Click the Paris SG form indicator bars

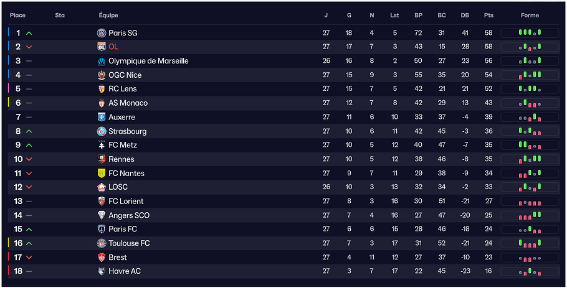point(530,33)
